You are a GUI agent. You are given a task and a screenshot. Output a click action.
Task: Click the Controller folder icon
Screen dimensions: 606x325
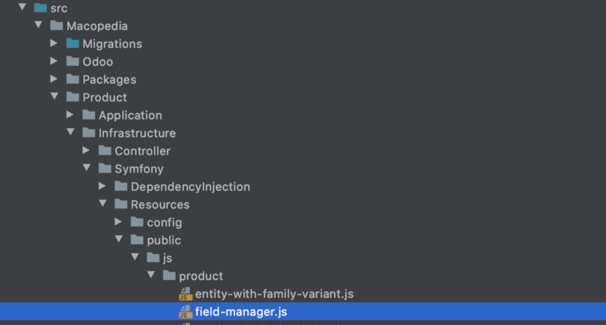pos(105,151)
